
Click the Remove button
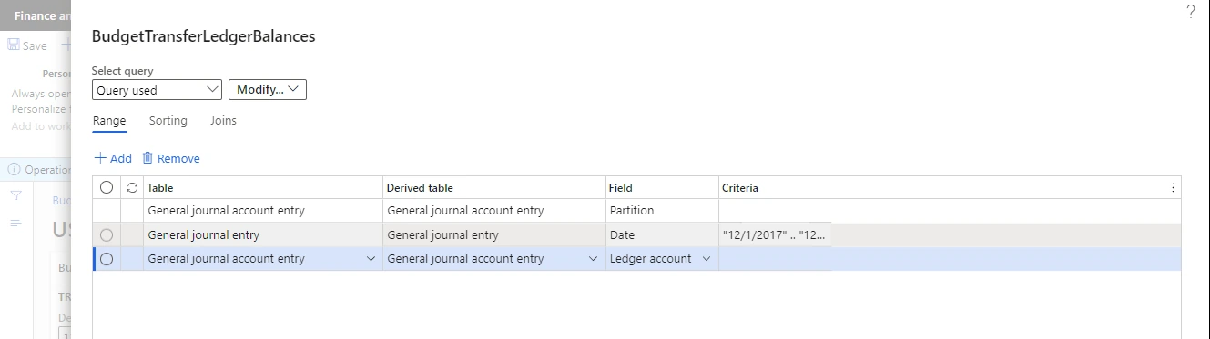pyautogui.click(x=171, y=158)
